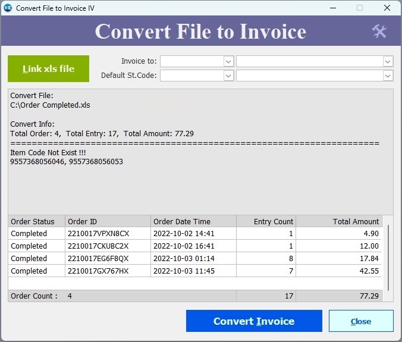Sort by Order Status column header
Viewport: 402px width, 342px height.
click(x=36, y=221)
